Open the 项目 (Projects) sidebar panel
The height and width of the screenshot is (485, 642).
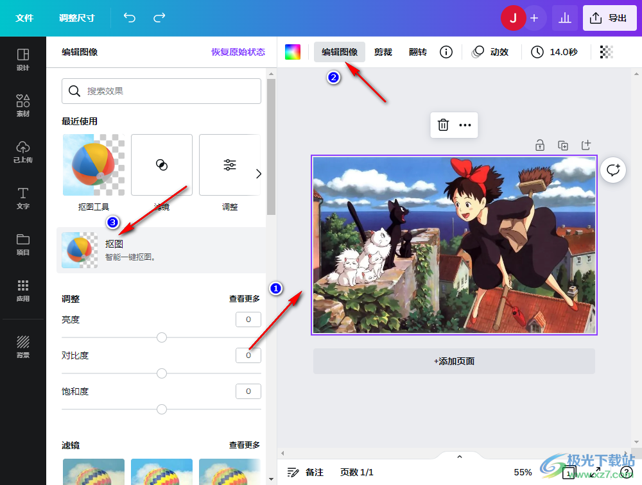(23, 244)
